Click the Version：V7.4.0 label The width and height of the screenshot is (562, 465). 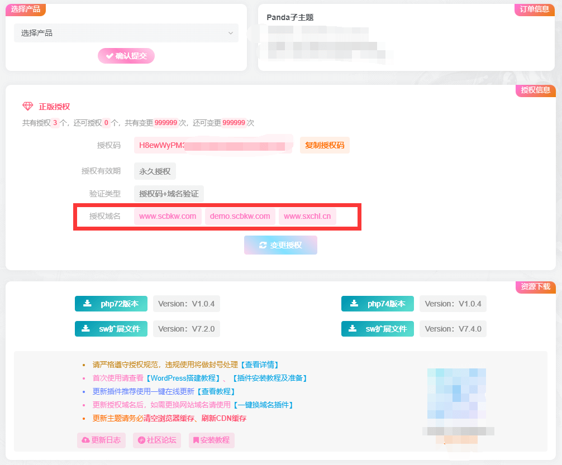coord(453,329)
